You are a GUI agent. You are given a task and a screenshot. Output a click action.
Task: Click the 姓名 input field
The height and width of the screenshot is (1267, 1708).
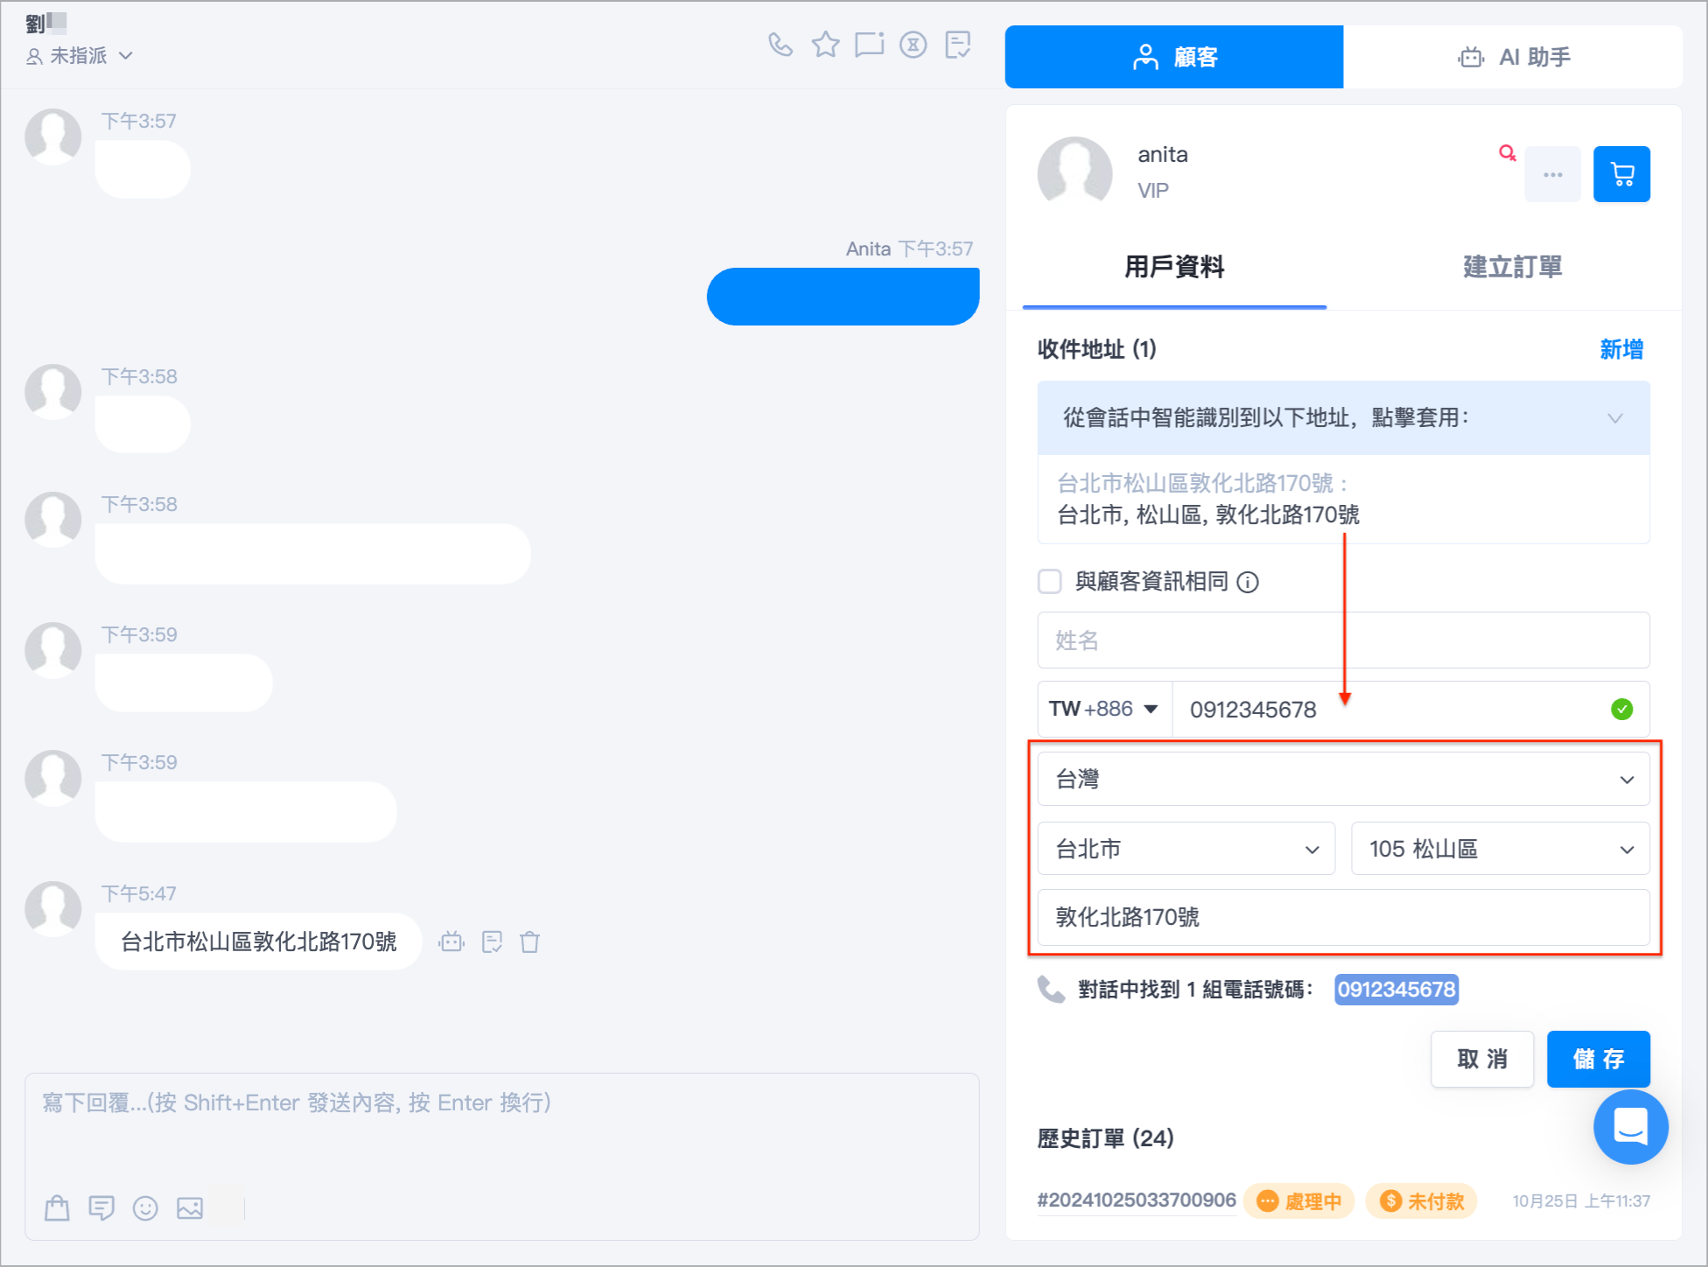click(x=1343, y=640)
